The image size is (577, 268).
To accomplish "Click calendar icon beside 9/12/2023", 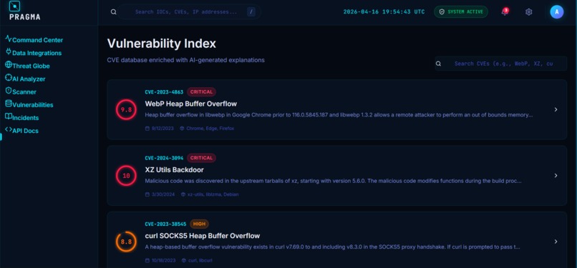I will pos(147,129).
